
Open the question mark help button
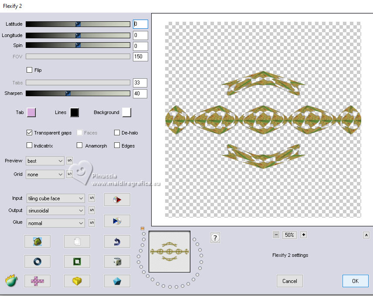coord(215,238)
